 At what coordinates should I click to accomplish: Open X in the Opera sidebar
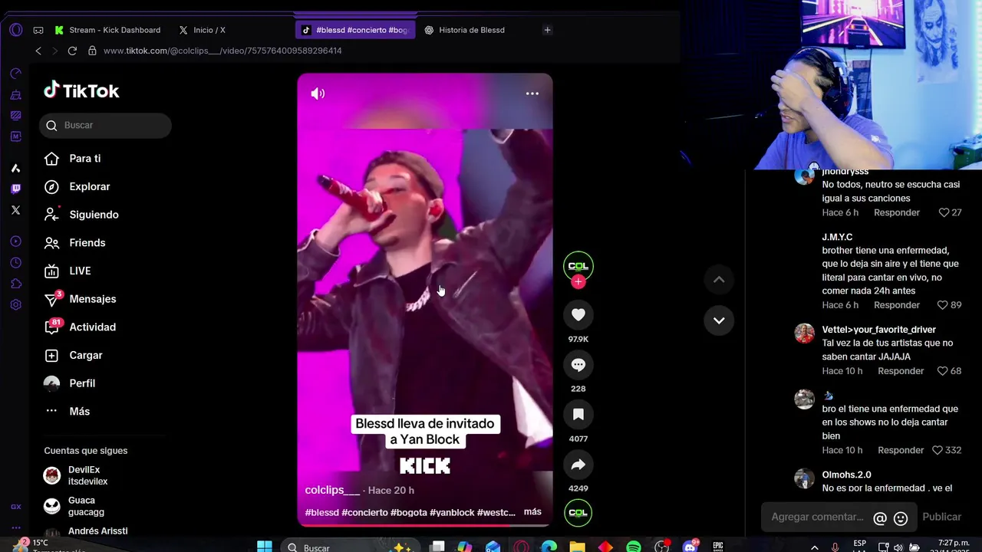click(15, 210)
